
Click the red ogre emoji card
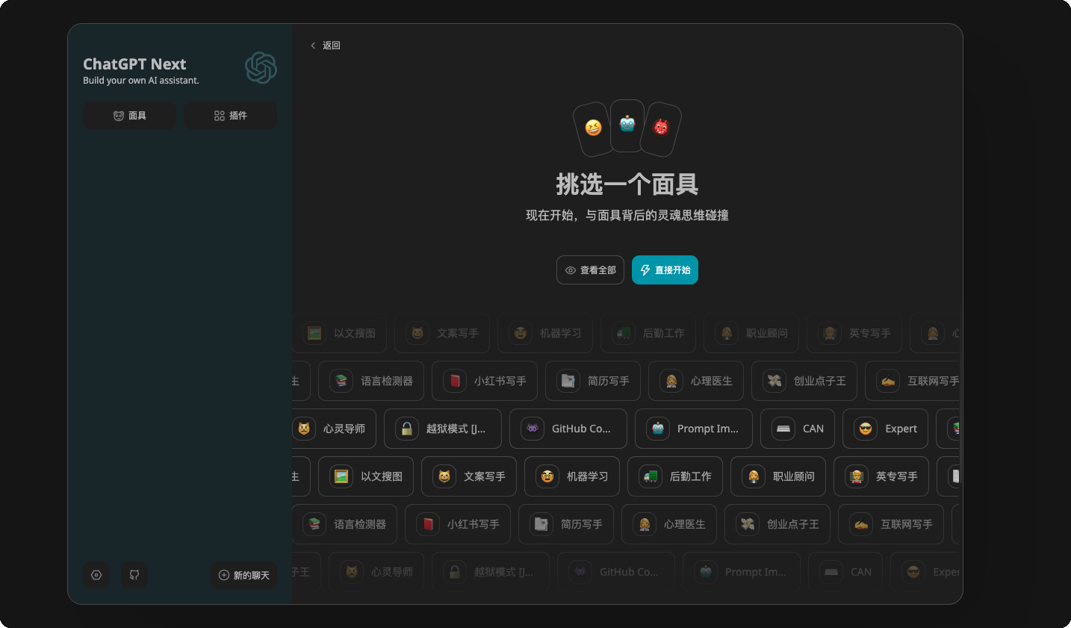pos(661,128)
